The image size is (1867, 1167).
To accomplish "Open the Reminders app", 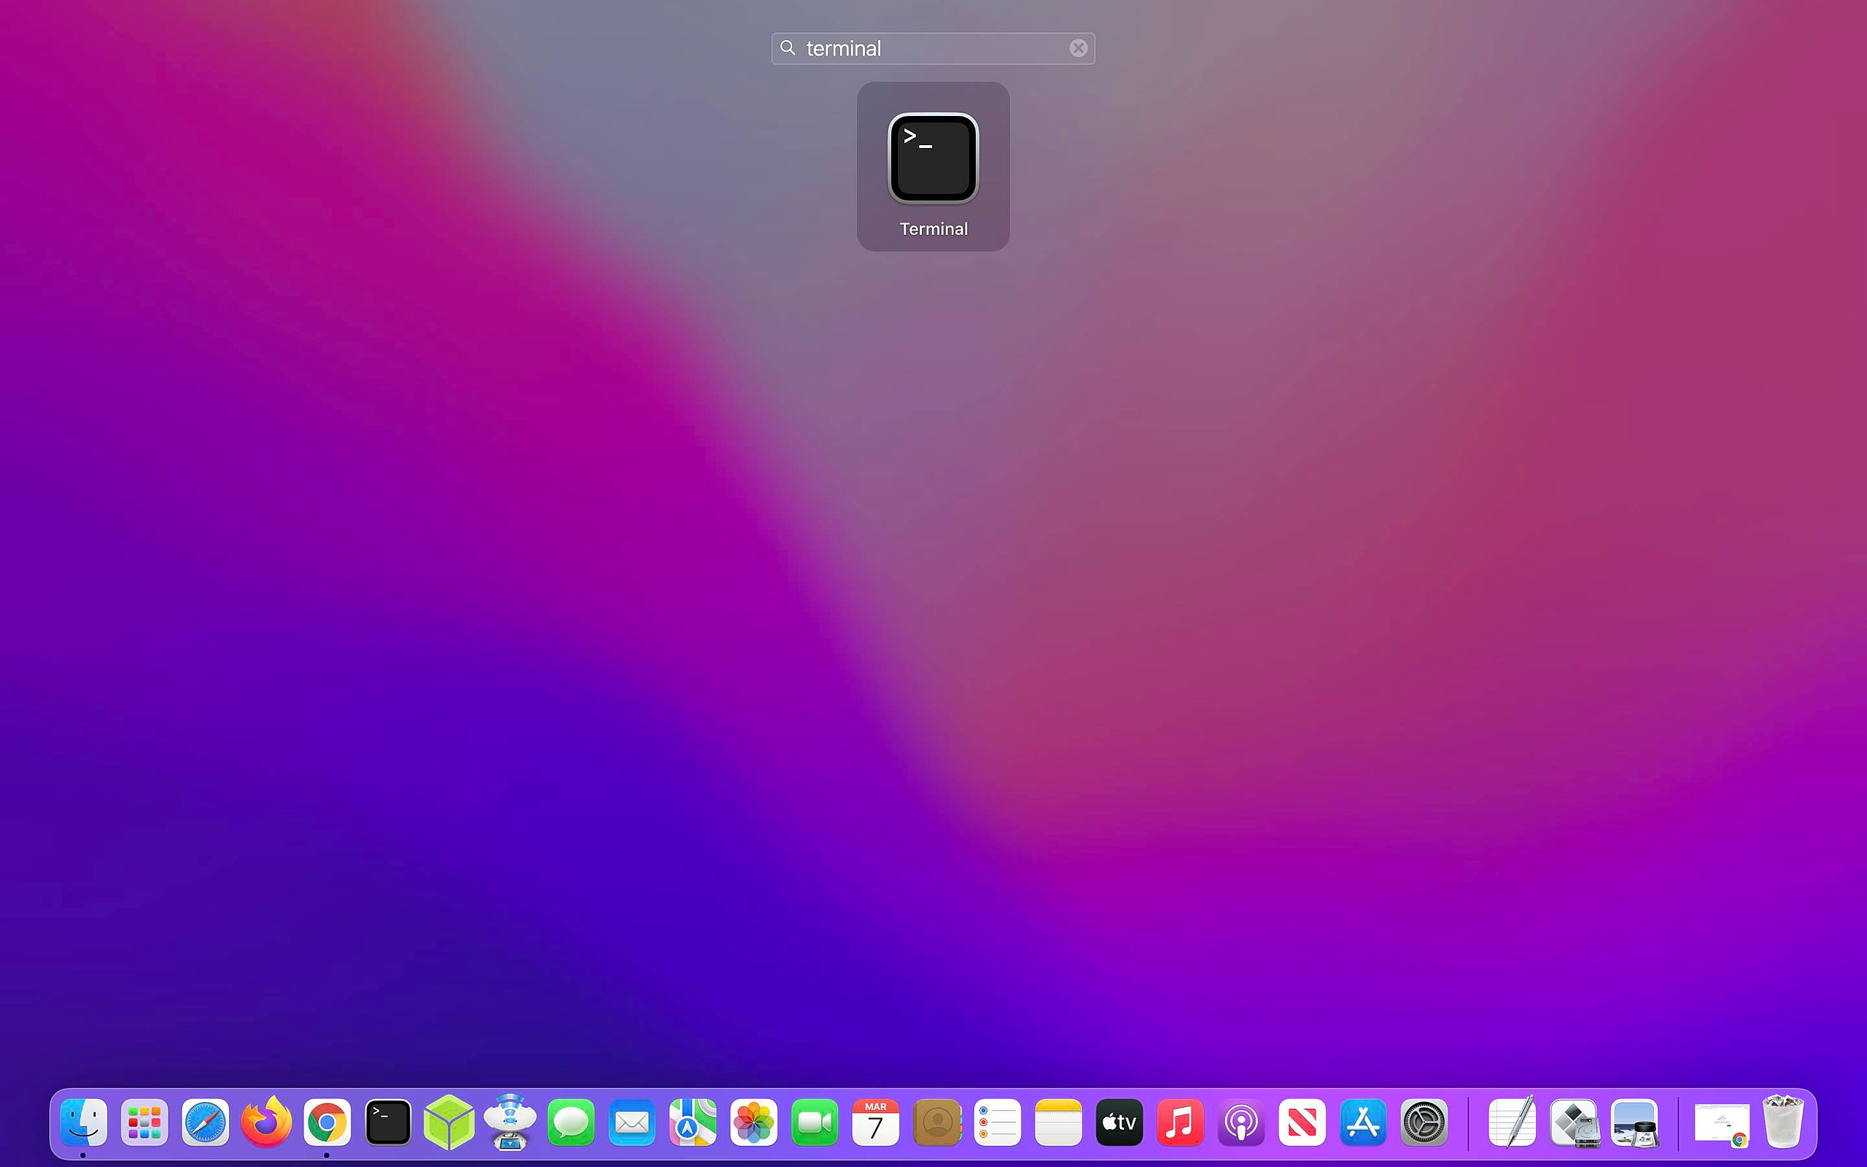I will click(998, 1123).
